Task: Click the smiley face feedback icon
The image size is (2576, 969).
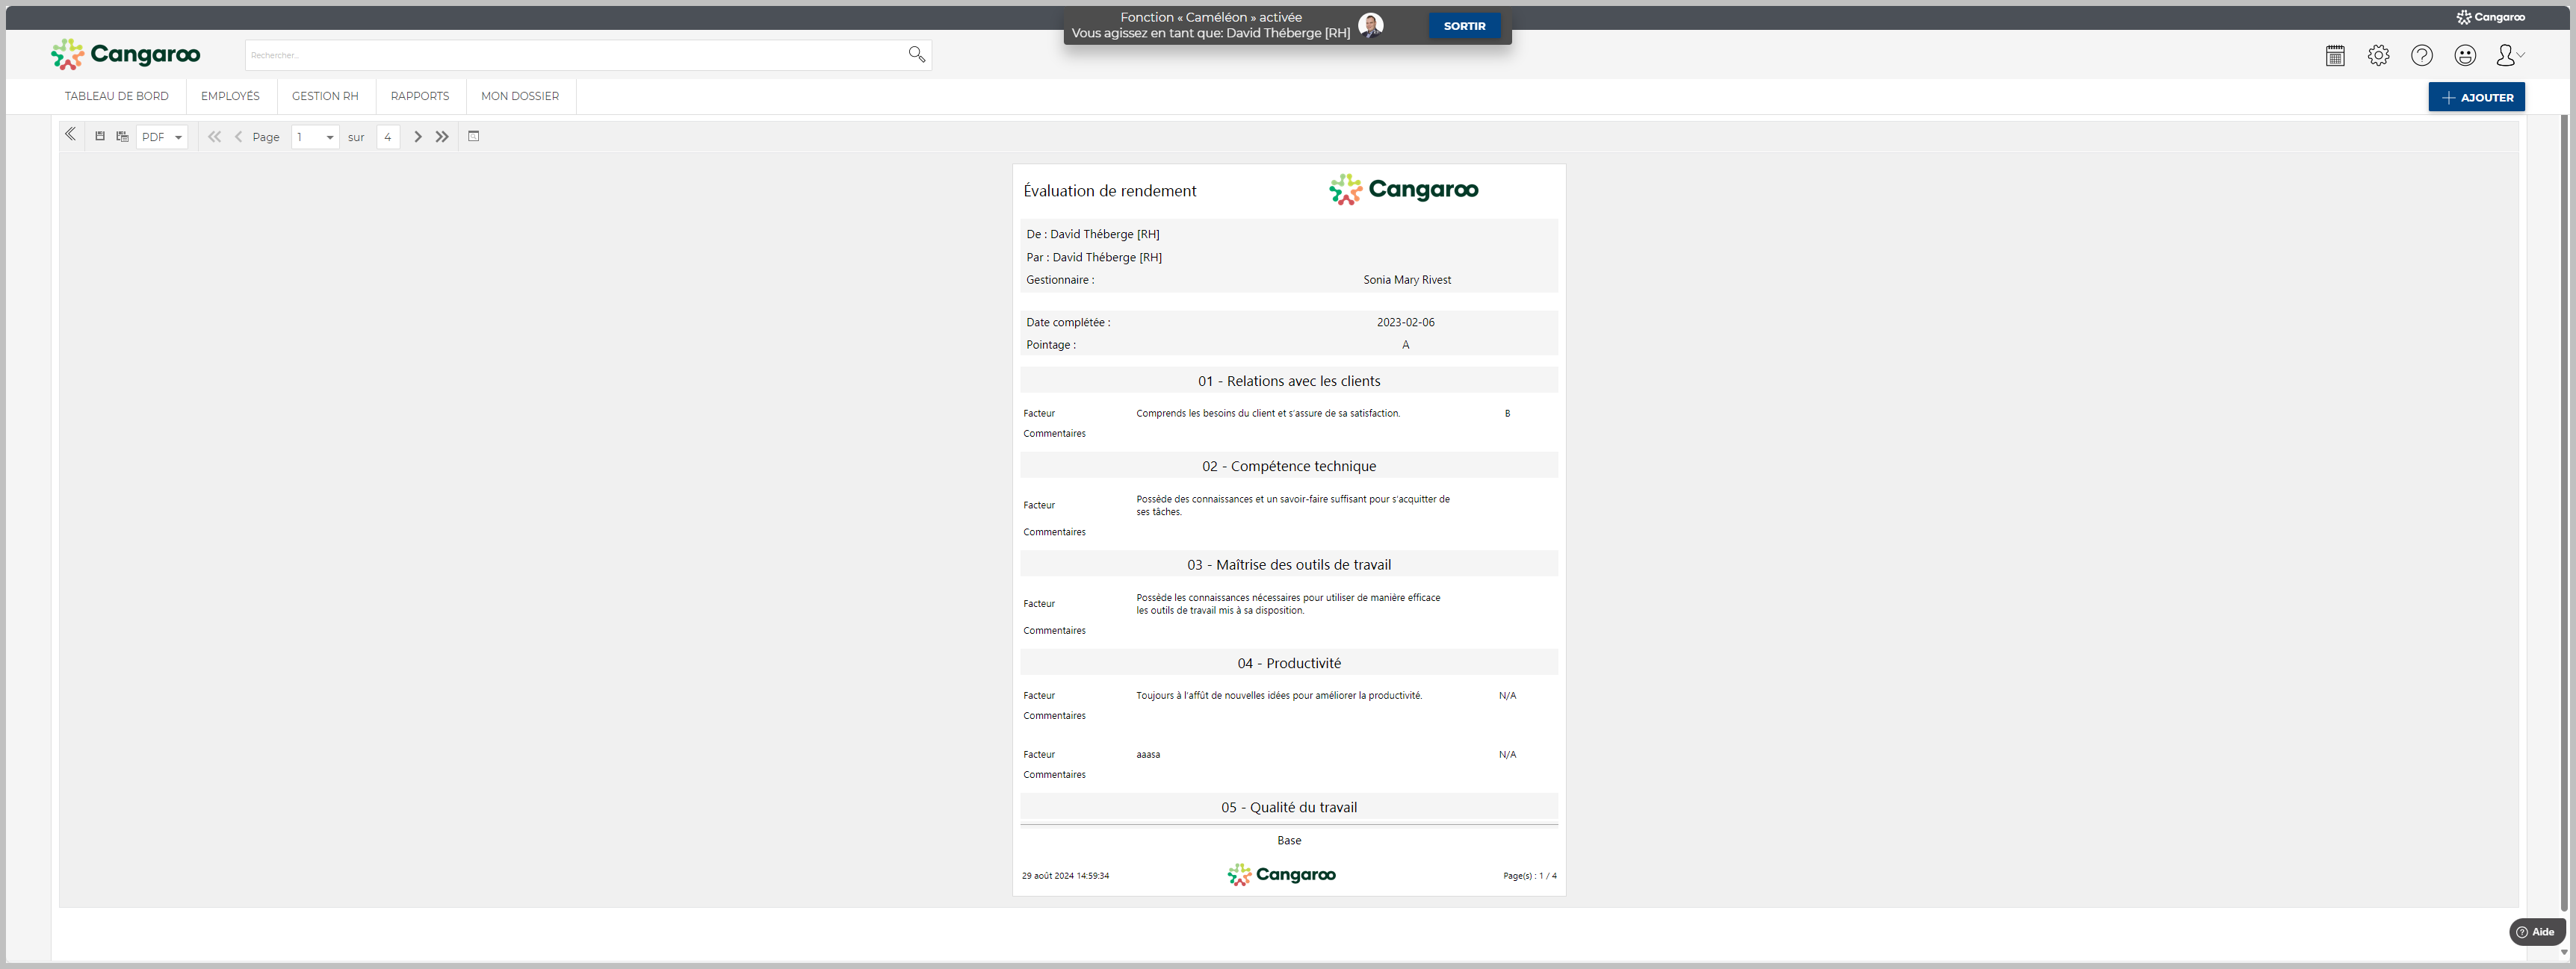Action: click(x=2465, y=56)
